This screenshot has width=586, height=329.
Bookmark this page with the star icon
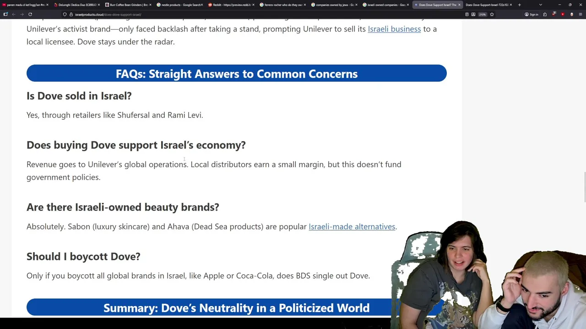pos(492,14)
